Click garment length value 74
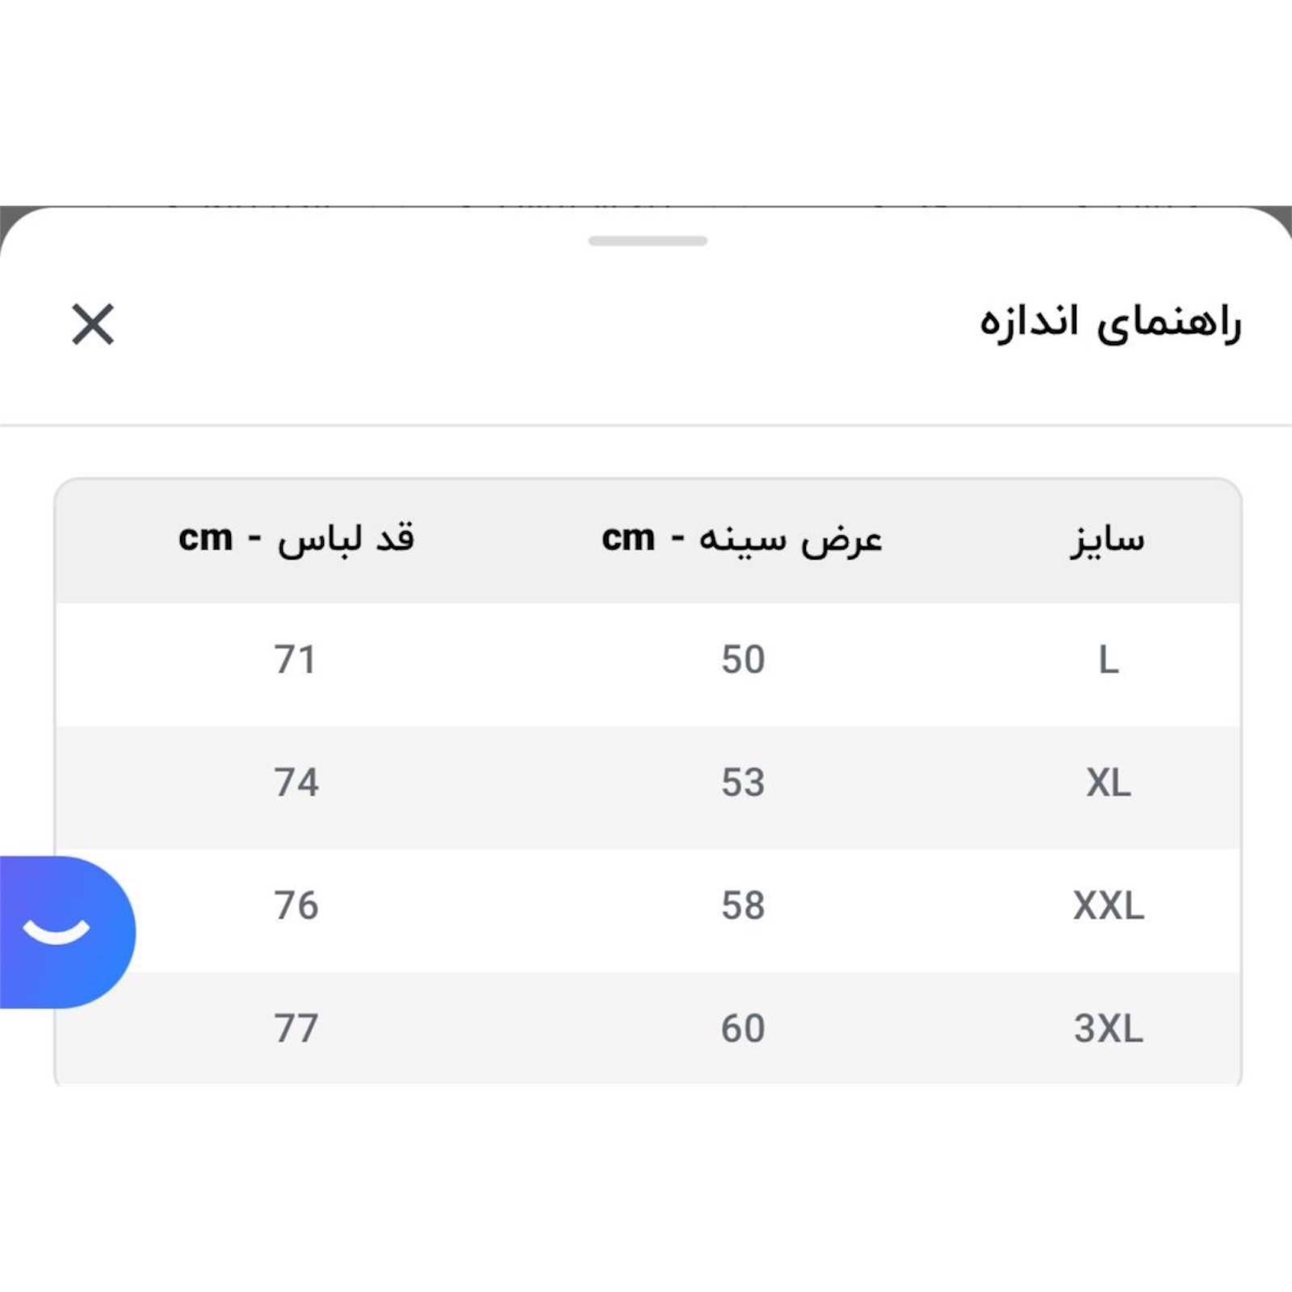This screenshot has height=1292, width=1292. click(296, 783)
